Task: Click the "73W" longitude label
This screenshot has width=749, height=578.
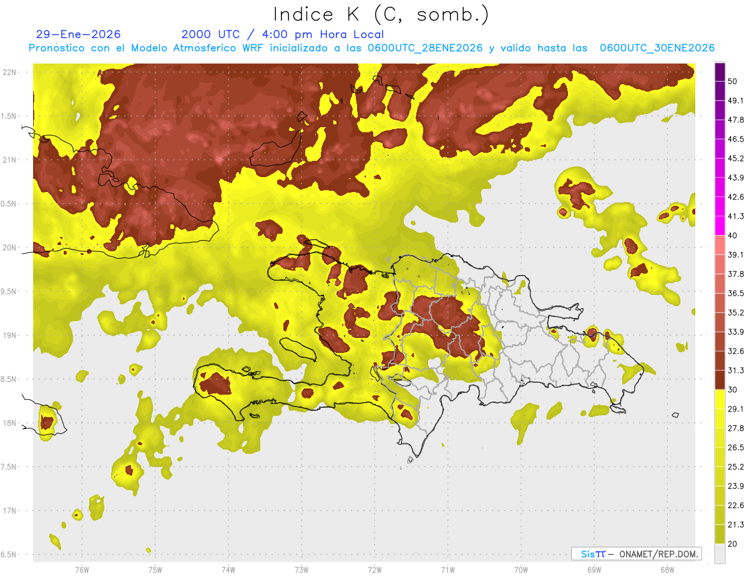Action: [301, 569]
